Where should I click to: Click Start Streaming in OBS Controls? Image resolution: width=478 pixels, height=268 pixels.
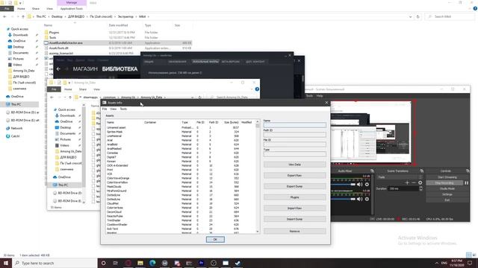(447, 177)
